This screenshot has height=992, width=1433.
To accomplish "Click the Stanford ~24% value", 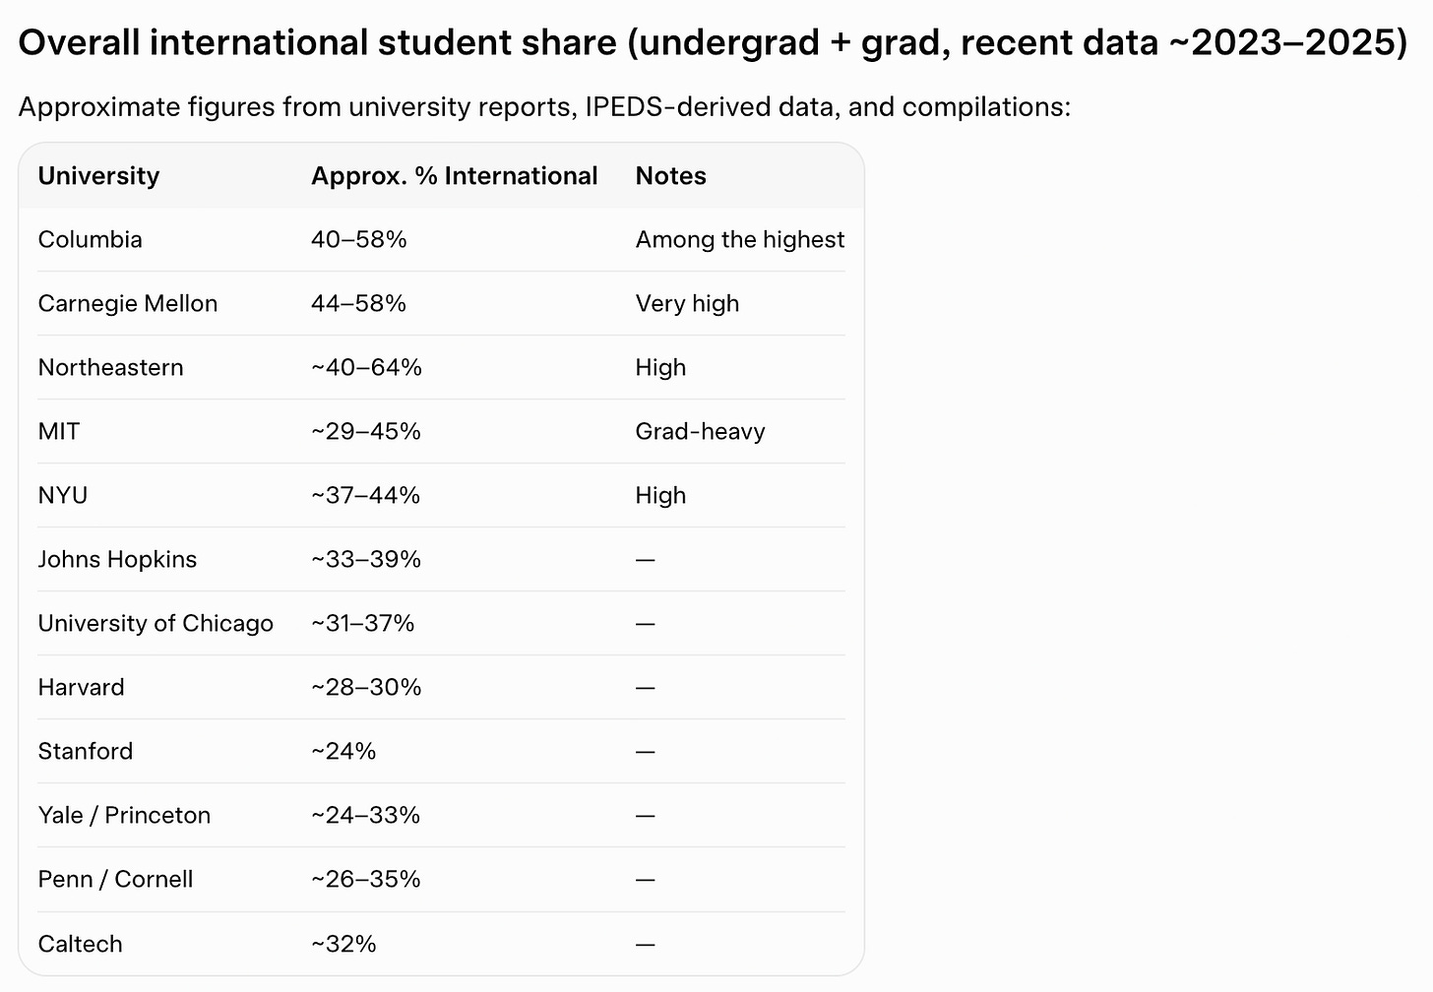I will (343, 752).
